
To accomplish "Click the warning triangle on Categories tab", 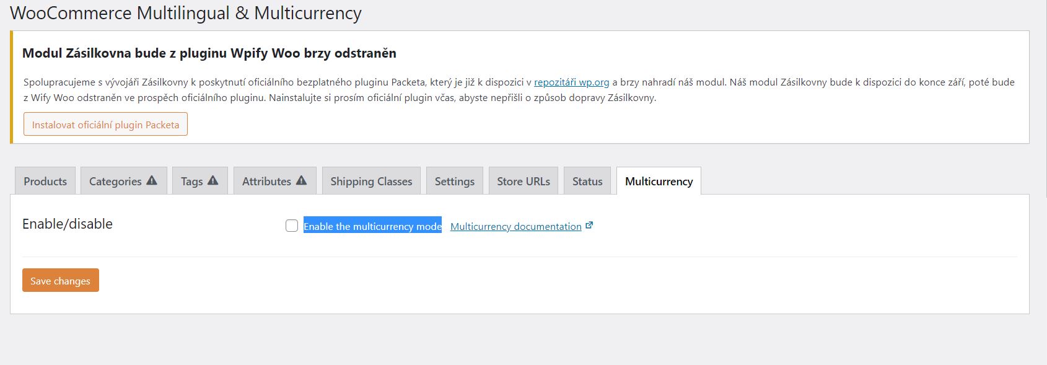I will click(152, 180).
